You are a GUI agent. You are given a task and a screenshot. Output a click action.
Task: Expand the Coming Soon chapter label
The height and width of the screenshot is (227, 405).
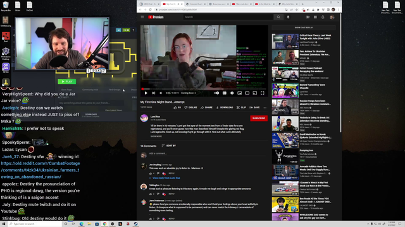click(189, 93)
